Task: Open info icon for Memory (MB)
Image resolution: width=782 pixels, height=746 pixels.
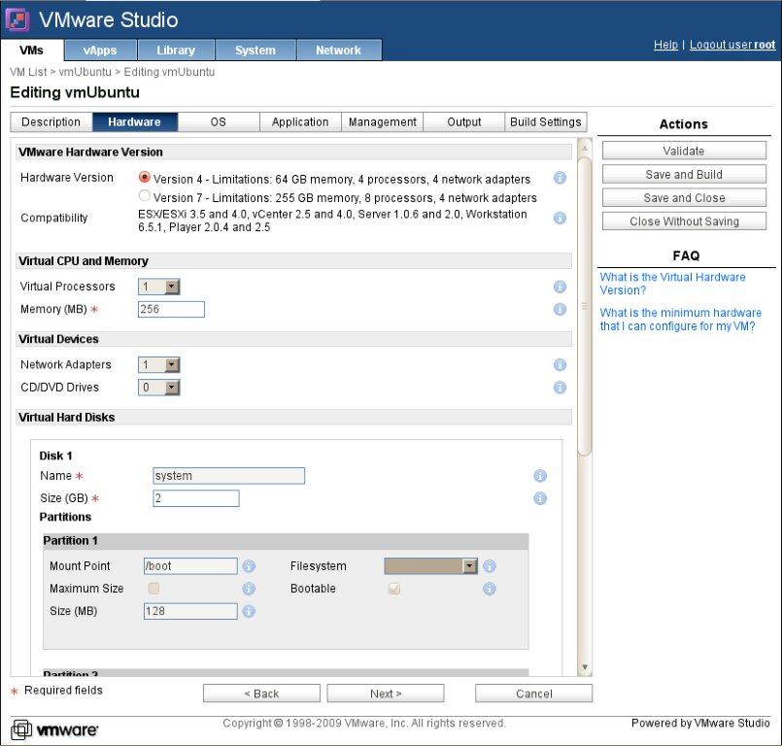Action: tap(561, 309)
